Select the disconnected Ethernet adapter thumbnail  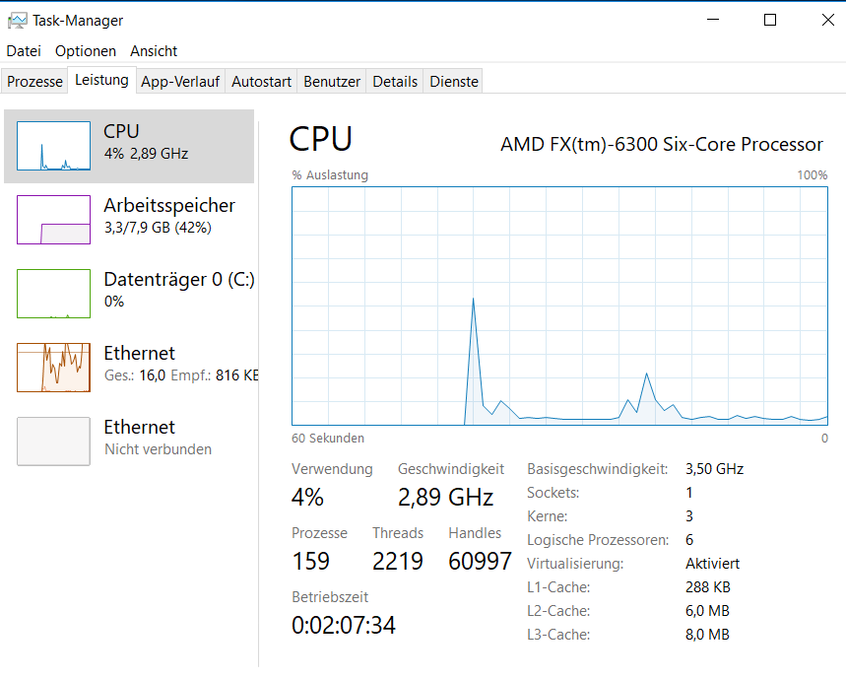click(x=53, y=442)
